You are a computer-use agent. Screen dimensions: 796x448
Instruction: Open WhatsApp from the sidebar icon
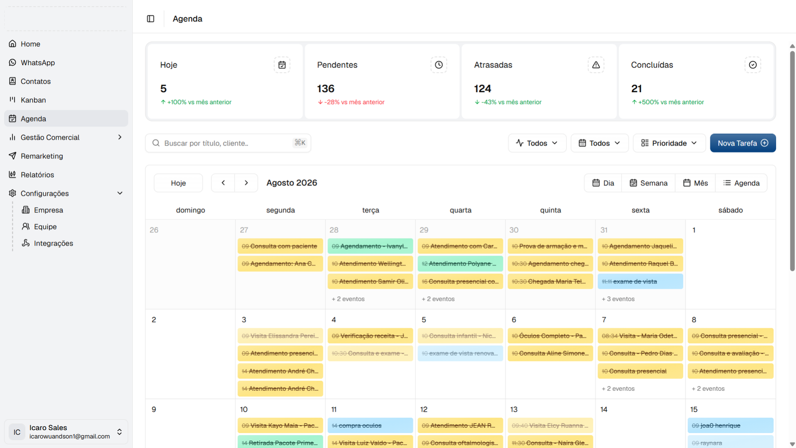[x=12, y=63]
